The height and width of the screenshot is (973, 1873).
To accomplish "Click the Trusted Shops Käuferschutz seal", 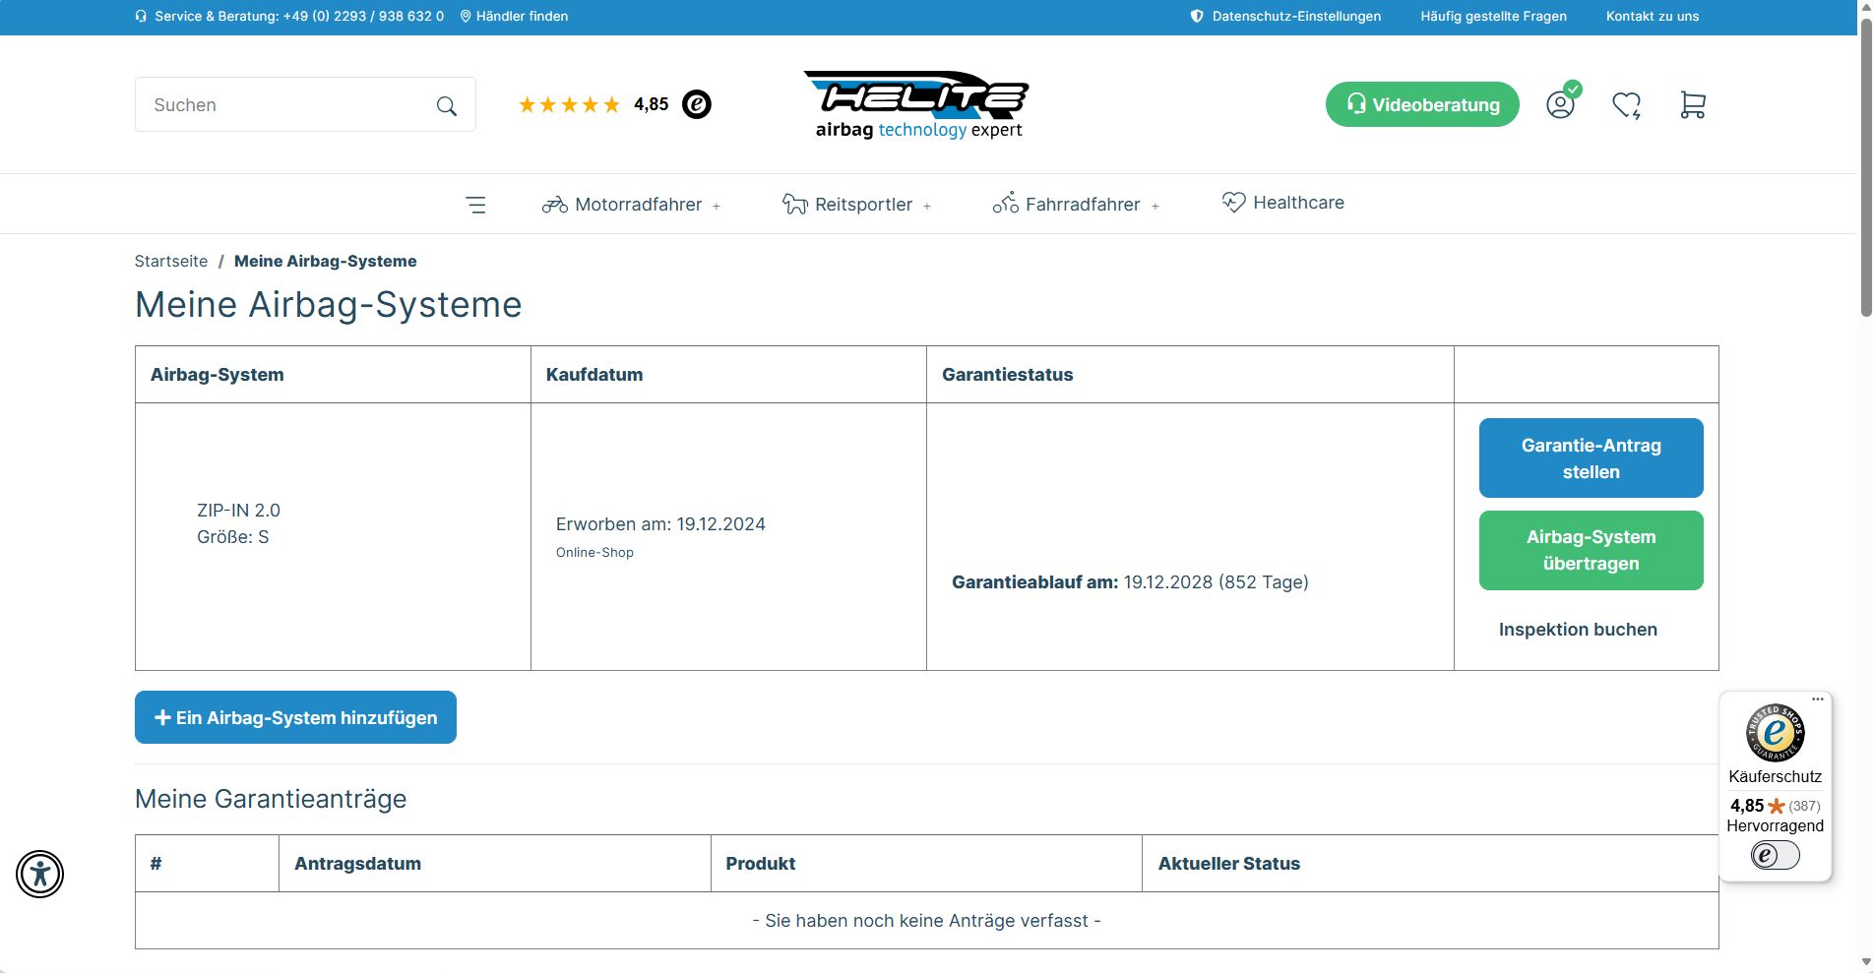I will (x=1775, y=733).
